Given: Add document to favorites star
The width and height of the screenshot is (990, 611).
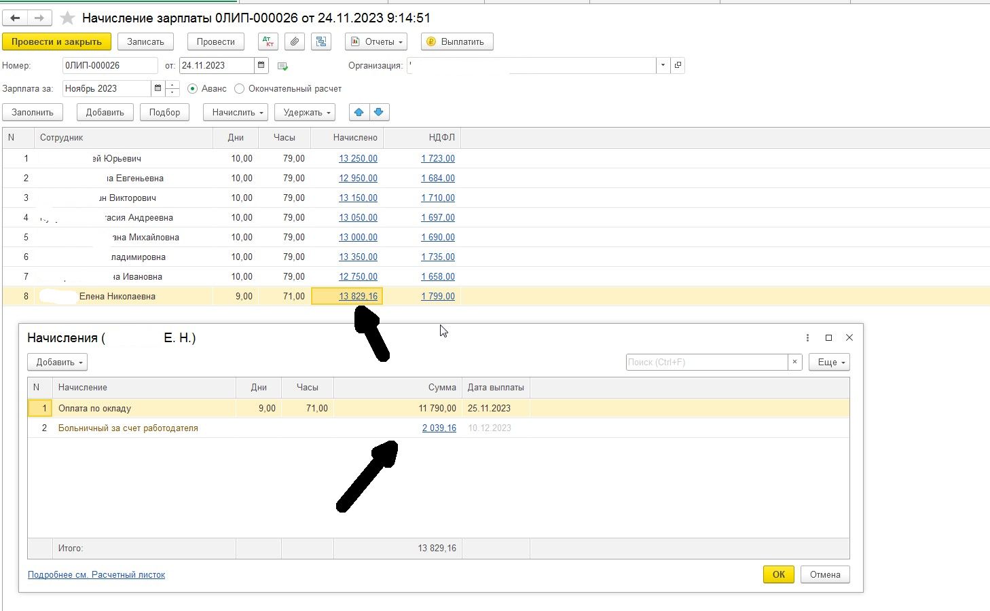Looking at the screenshot, I should (x=67, y=18).
